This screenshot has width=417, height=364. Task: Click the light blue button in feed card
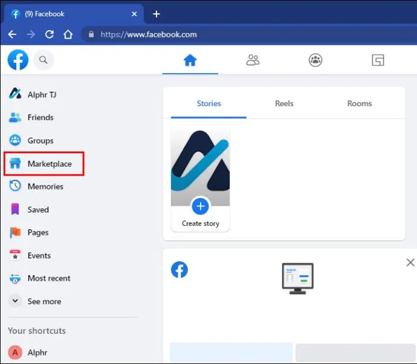click(231, 353)
